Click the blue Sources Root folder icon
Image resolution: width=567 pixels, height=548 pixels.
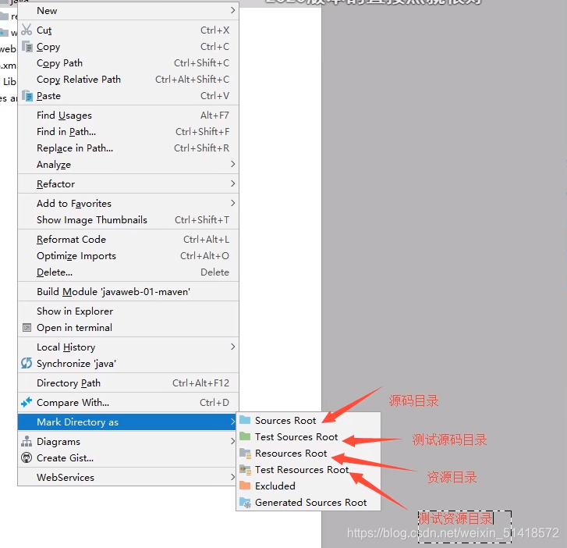pos(245,420)
